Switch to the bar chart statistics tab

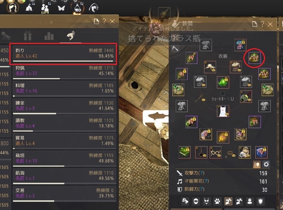tap(49, 36)
